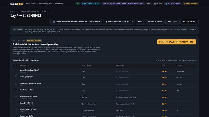Open the Sides page

tap(140, 22)
